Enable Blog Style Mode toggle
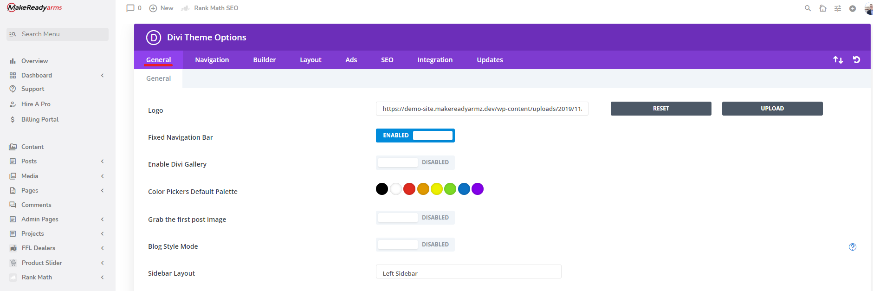This screenshot has width=873, height=291. tap(415, 245)
